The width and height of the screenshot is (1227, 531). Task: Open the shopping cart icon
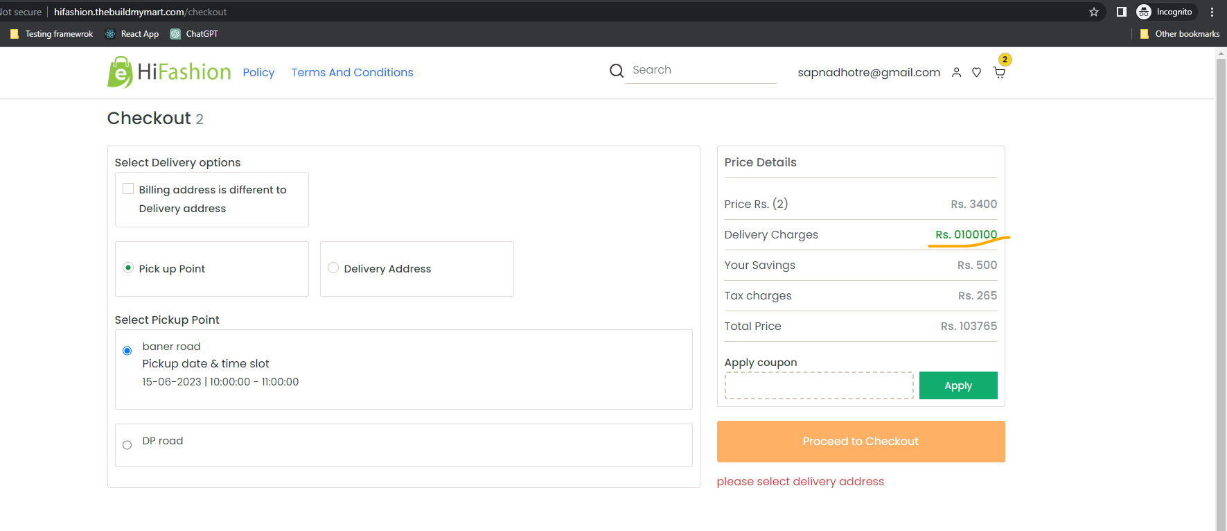[999, 72]
